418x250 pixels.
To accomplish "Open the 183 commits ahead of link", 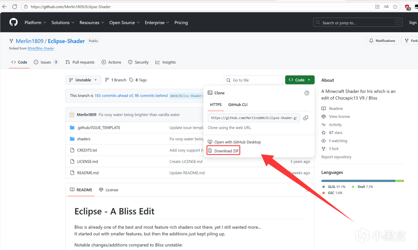I will coord(114,96).
